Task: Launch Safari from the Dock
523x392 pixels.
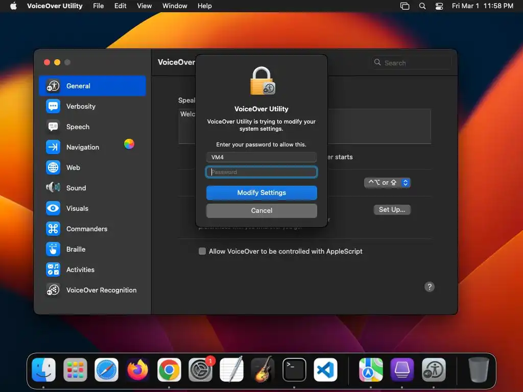Action: [x=106, y=370]
